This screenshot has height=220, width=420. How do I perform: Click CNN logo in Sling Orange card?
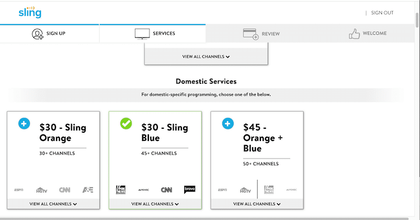(x=64, y=190)
